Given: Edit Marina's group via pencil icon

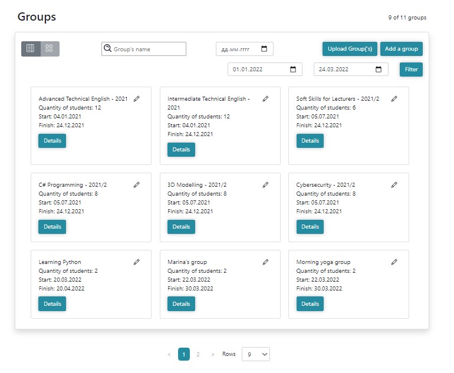Looking at the screenshot, I should 265,262.
